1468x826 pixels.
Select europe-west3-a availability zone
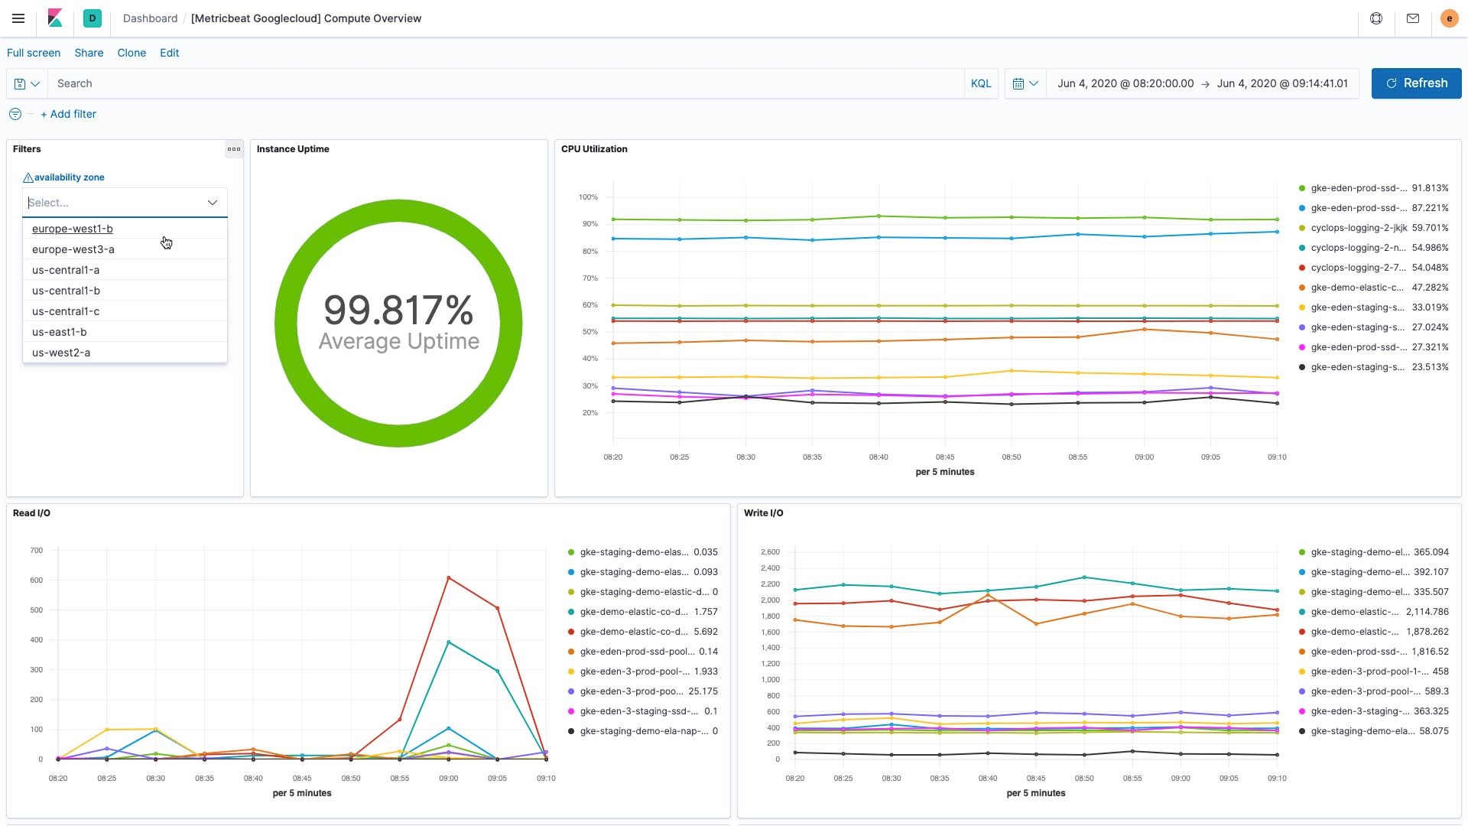point(73,248)
